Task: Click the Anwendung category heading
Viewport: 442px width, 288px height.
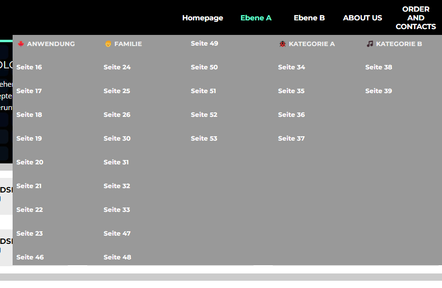Action: (x=51, y=44)
